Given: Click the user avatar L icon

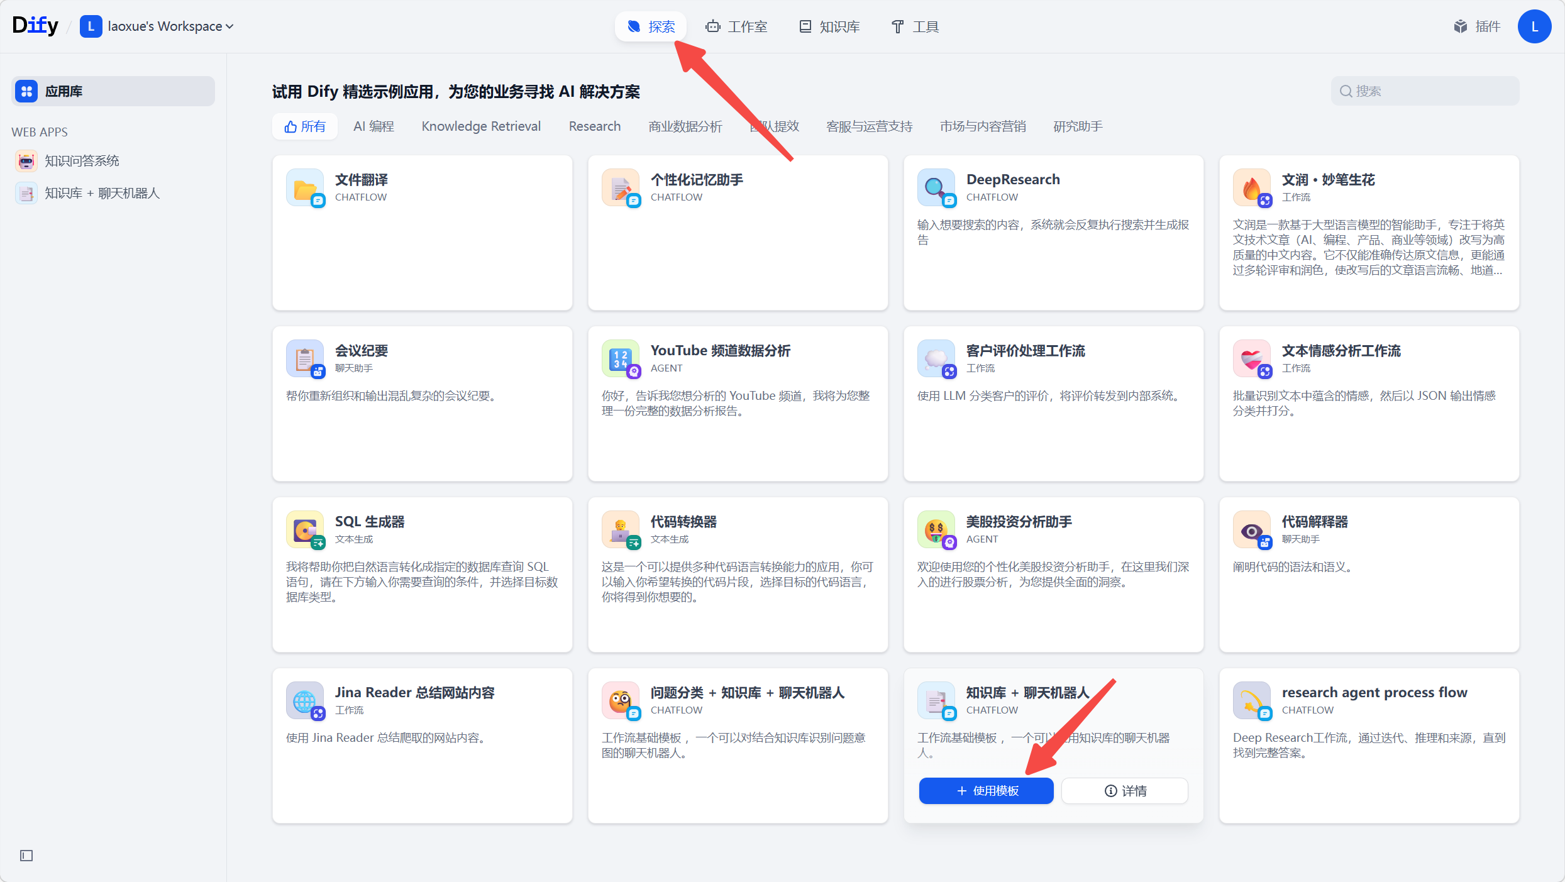Looking at the screenshot, I should pyautogui.click(x=1534, y=26).
